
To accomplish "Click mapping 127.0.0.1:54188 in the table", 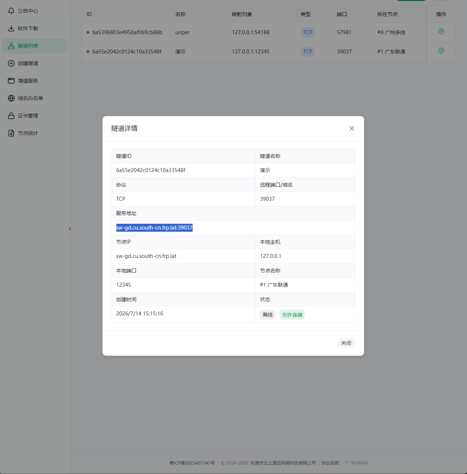I will click(251, 32).
